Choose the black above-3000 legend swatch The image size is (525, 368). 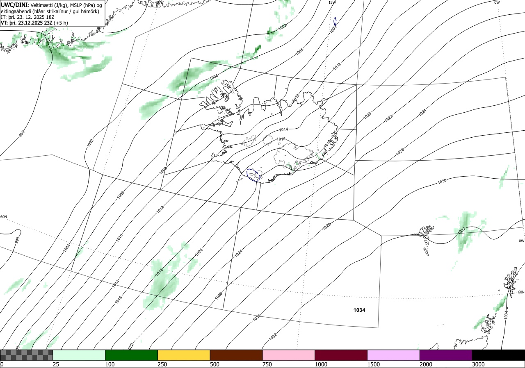click(x=498, y=355)
